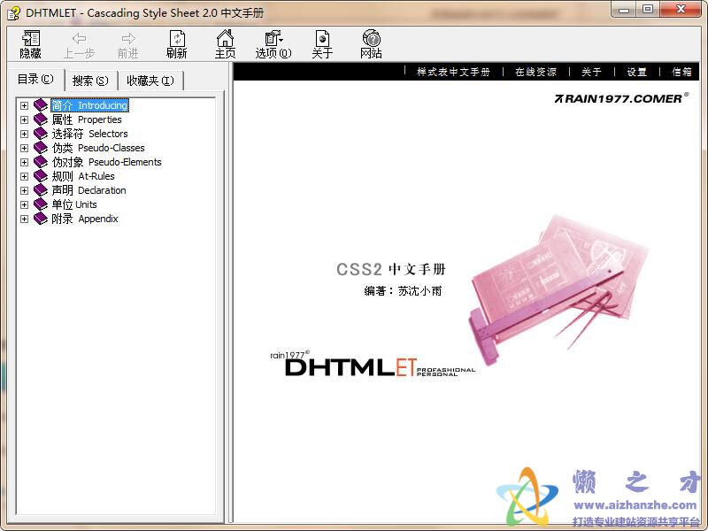Expand the 单位 Units tree node

click(x=25, y=204)
